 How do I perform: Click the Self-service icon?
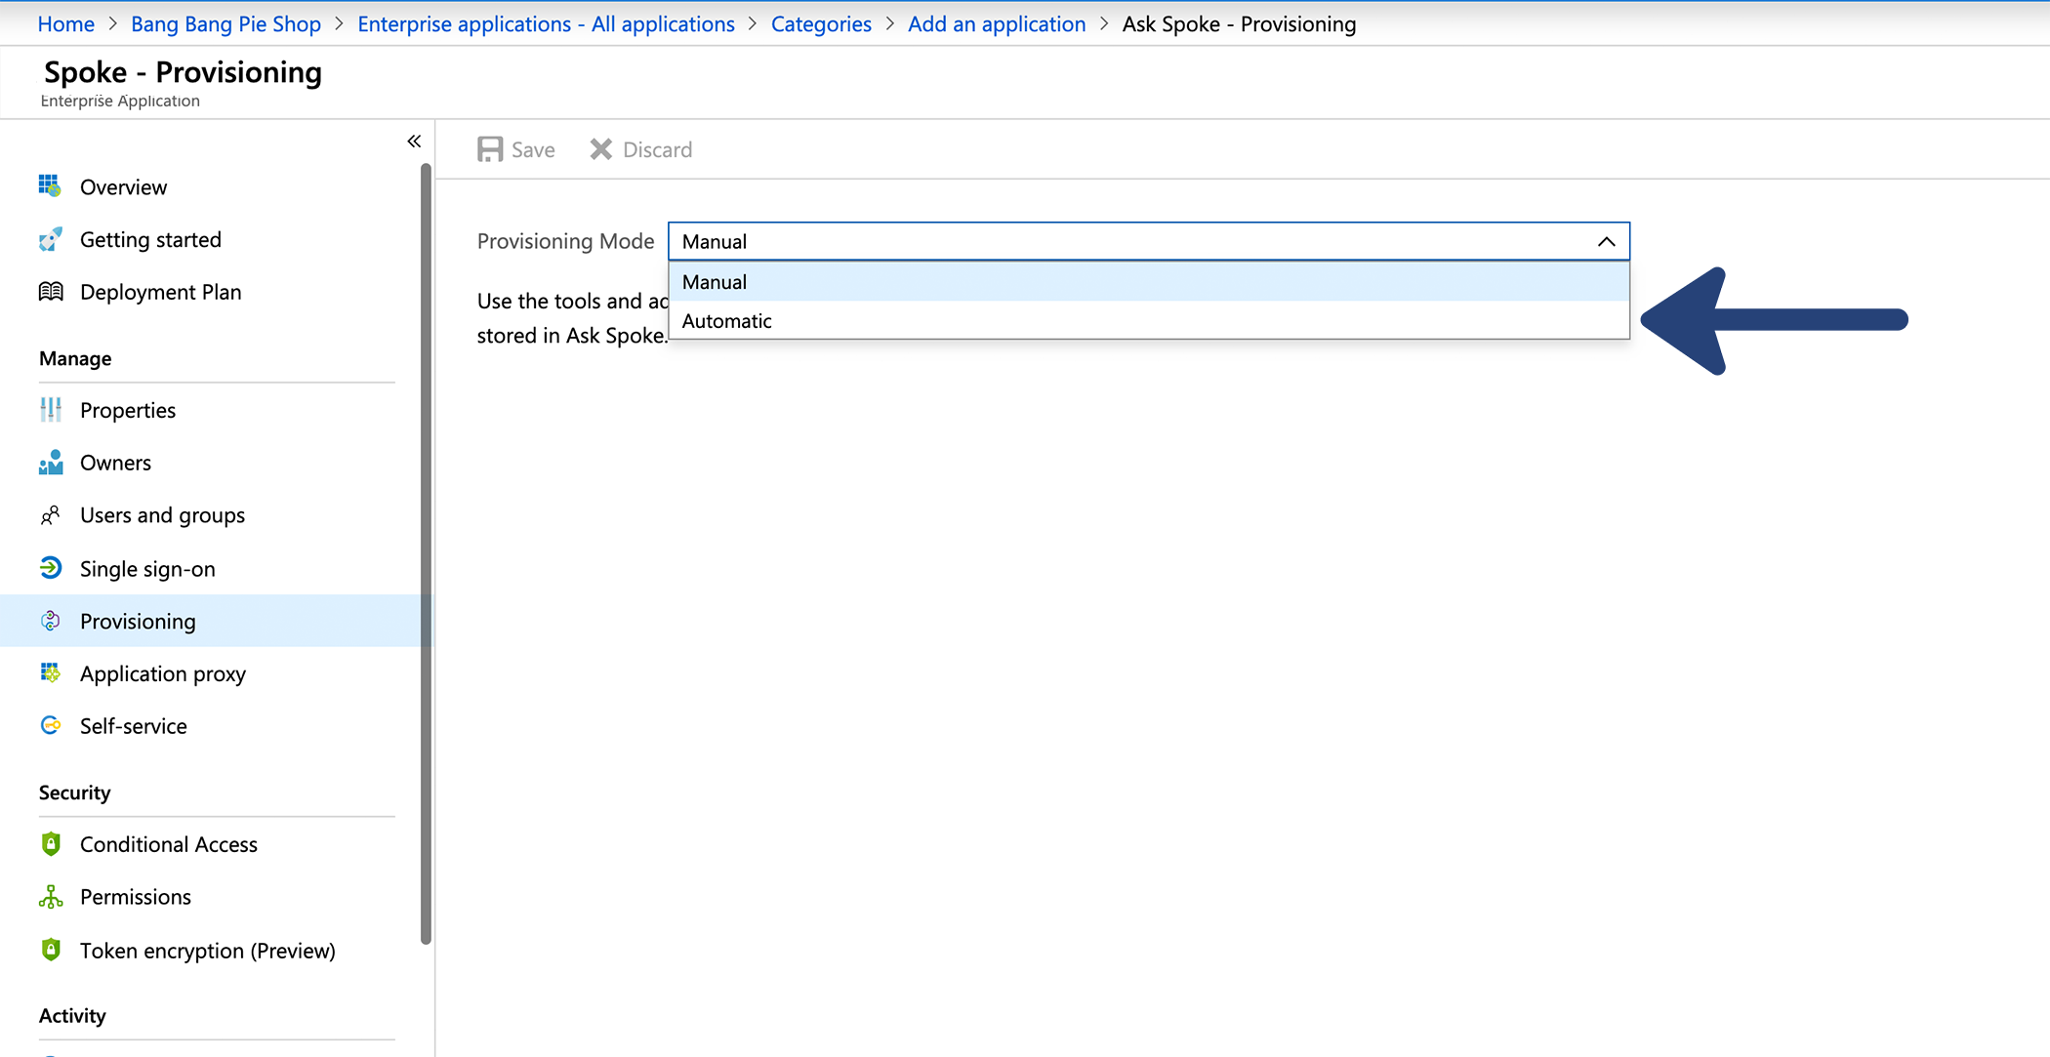50,726
